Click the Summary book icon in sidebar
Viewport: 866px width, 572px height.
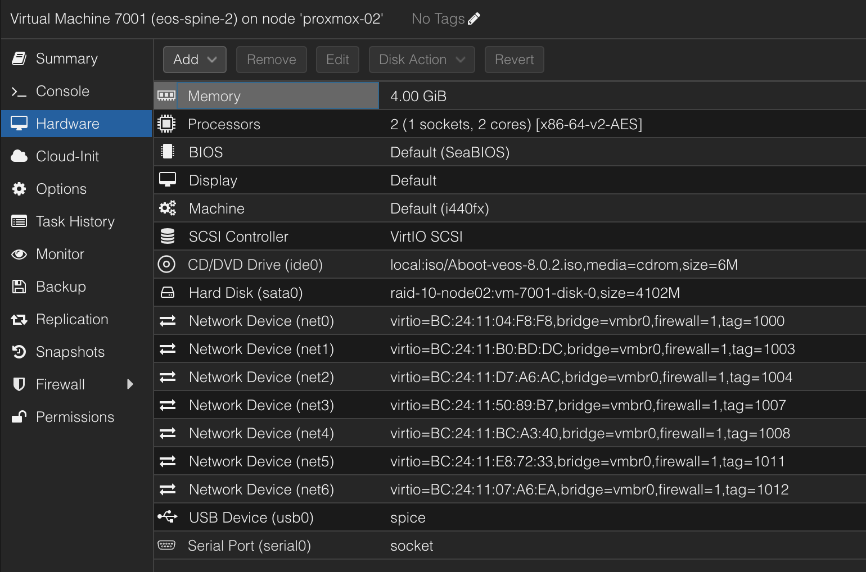pyautogui.click(x=19, y=58)
